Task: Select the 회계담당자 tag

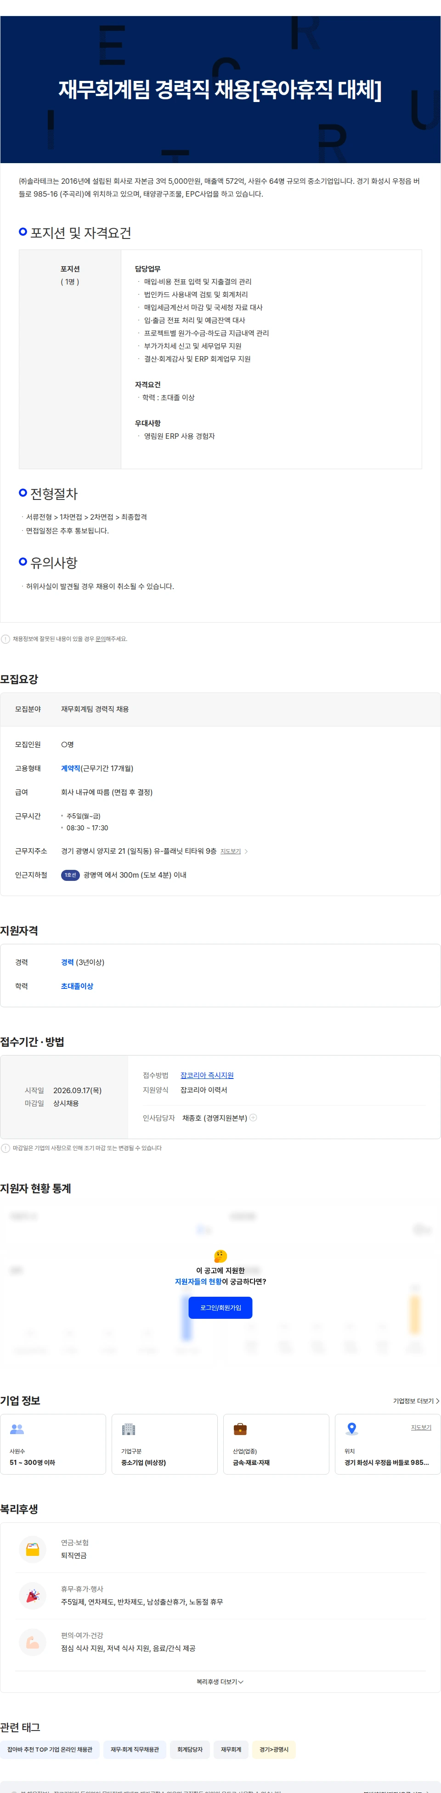Action: point(190,1749)
